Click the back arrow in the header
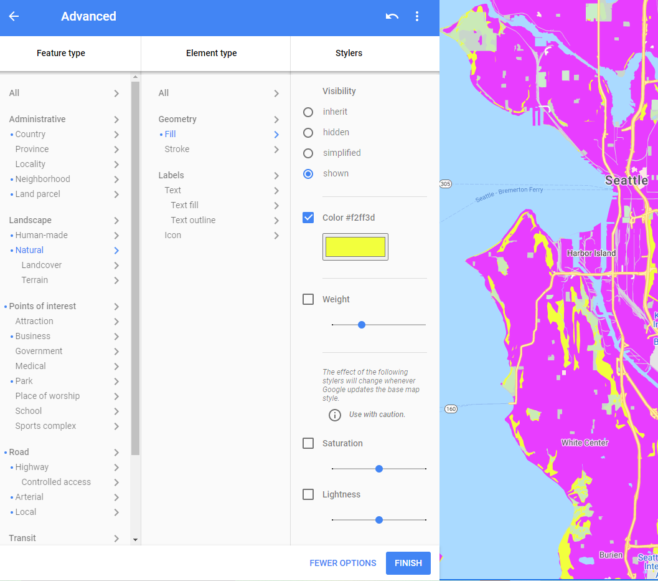This screenshot has height=581, width=658. [14, 16]
